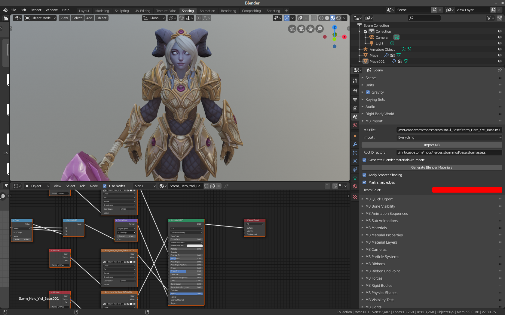This screenshot has width=505, height=315.
Task: Hide the Light object in the outliner
Action: coord(500,43)
